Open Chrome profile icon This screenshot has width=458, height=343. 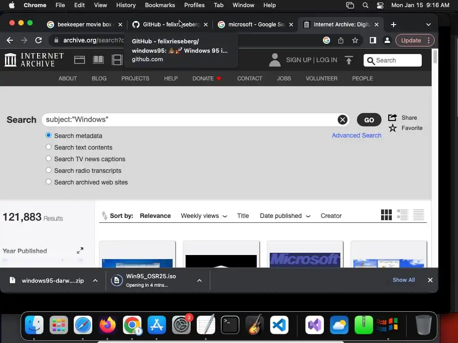pyautogui.click(x=387, y=40)
